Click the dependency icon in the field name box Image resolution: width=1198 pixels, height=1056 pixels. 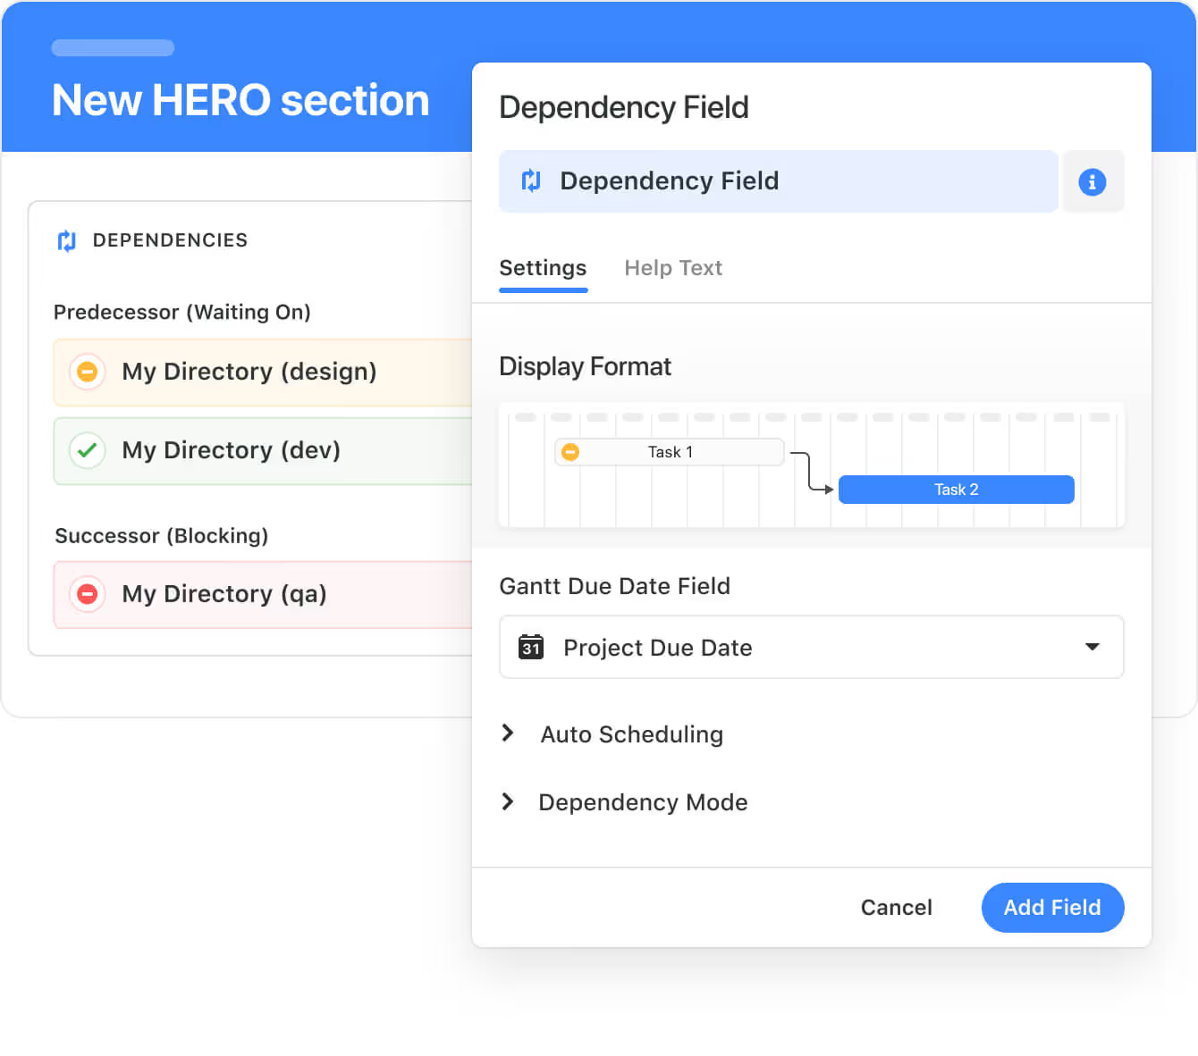[531, 181]
